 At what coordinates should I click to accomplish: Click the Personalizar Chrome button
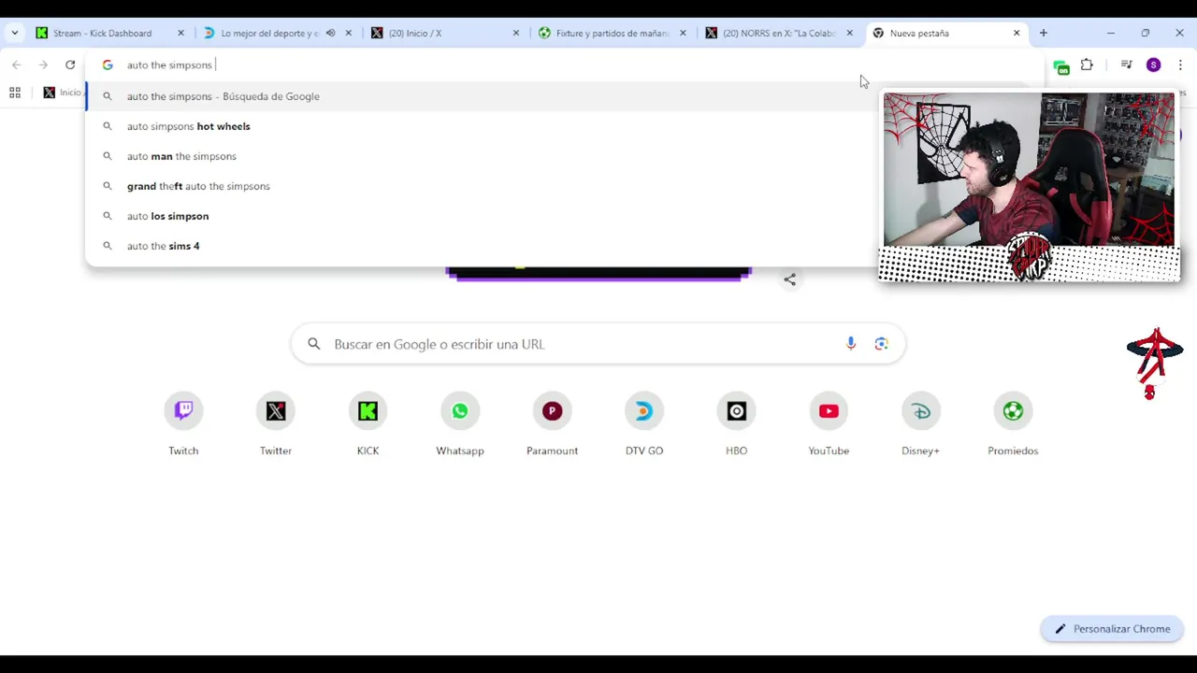[x=1112, y=629]
